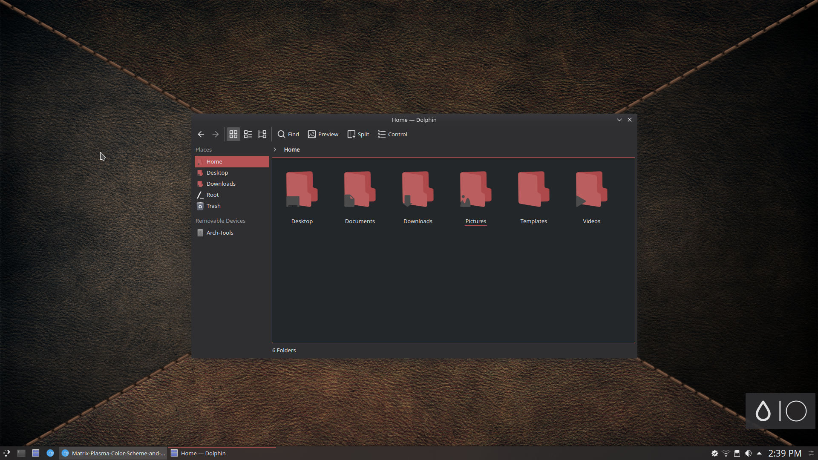The width and height of the screenshot is (818, 460).
Task: Open system tray settings gear icon
Action: coord(715,453)
